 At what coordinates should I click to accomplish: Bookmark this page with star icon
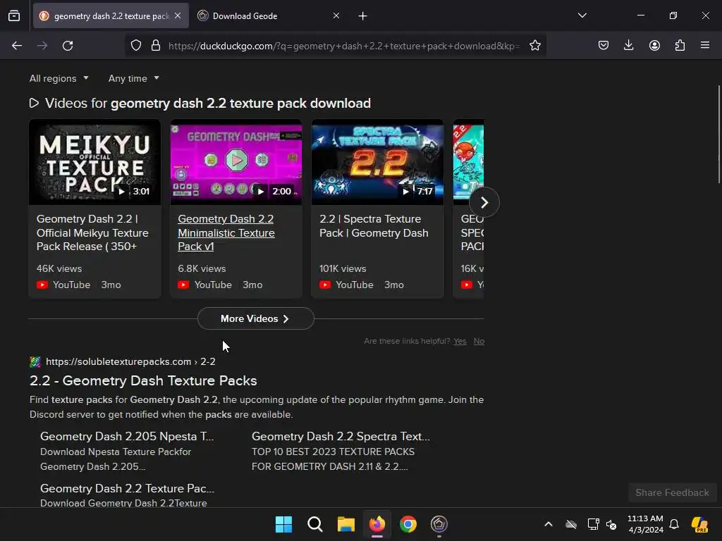(x=534, y=46)
